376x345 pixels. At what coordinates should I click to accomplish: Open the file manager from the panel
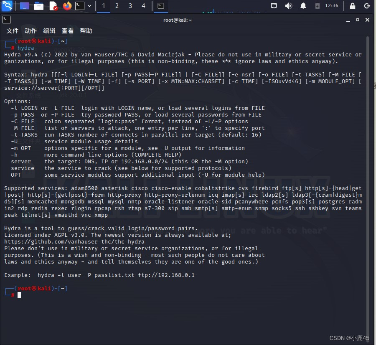coord(38,6)
